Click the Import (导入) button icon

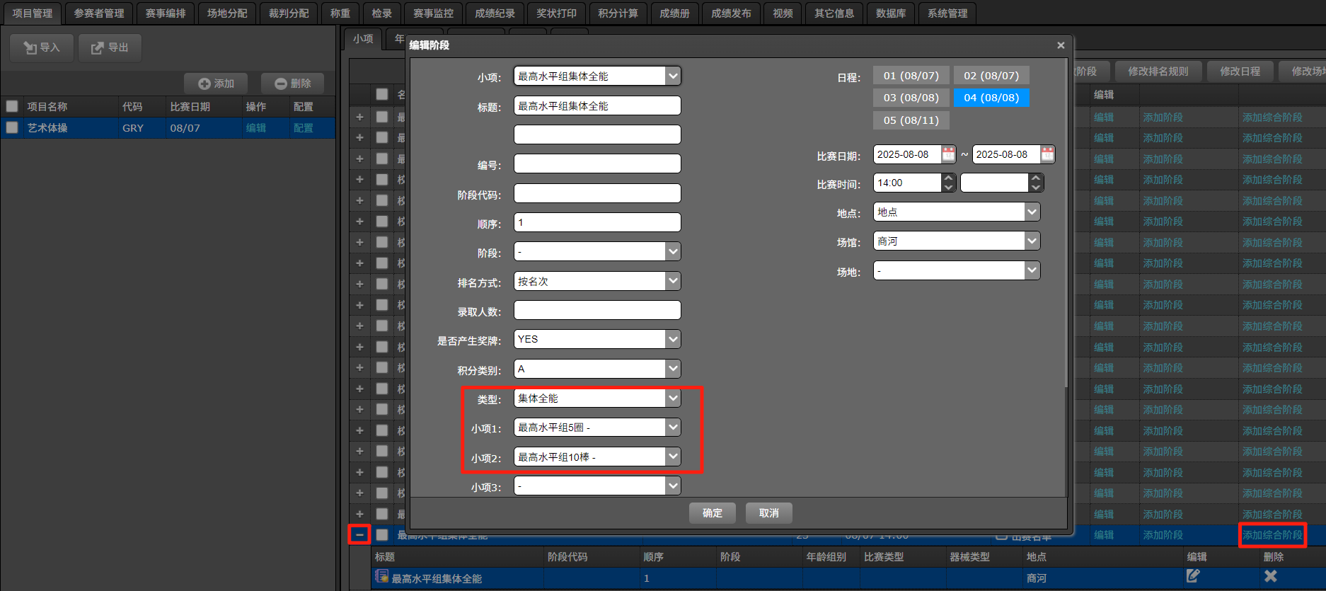[x=30, y=47]
